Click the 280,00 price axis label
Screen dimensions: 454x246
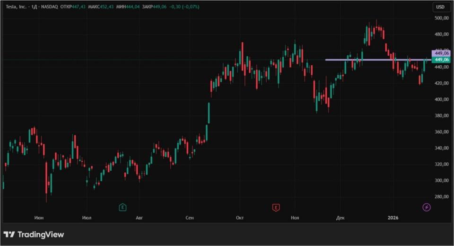coord(441,196)
